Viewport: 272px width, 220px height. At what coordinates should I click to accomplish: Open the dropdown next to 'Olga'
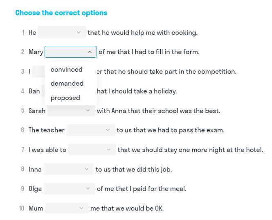[69, 189]
